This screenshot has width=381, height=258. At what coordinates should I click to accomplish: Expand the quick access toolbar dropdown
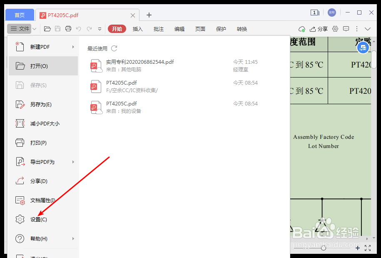click(x=100, y=29)
